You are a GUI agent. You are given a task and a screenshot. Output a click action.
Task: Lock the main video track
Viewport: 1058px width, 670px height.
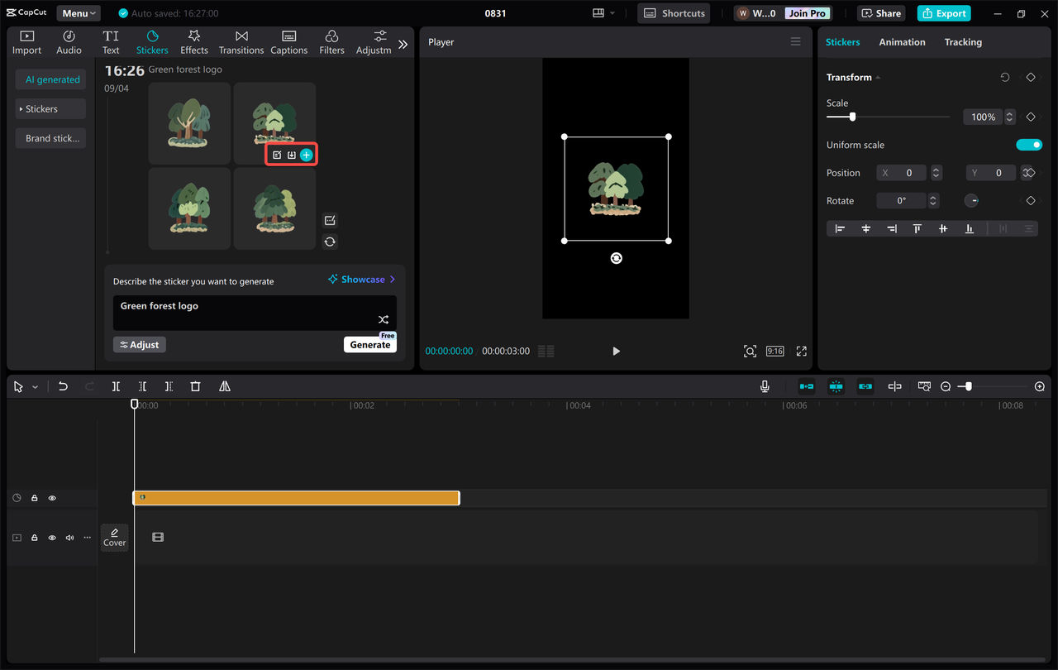pos(34,537)
